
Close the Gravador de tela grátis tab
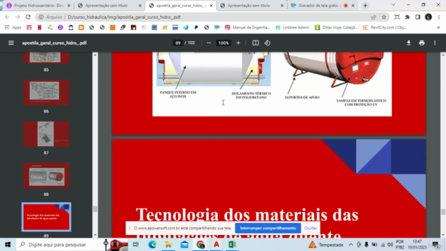pyautogui.click(x=353, y=6)
